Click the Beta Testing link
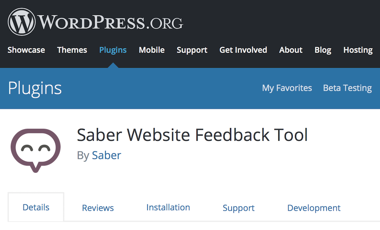The image size is (380, 230). (x=347, y=88)
